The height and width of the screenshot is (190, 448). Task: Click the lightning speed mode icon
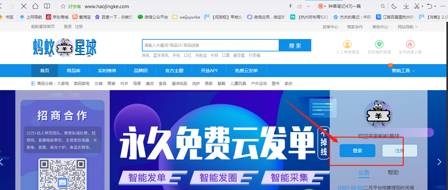291,6
